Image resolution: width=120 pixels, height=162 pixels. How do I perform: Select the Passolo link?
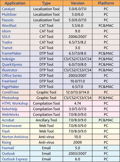pos(8,20)
